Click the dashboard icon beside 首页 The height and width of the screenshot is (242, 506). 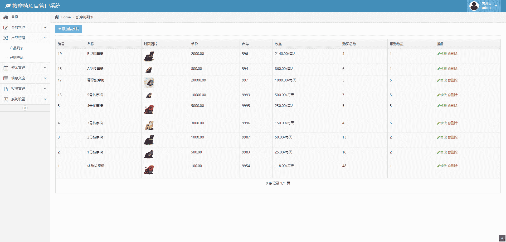tap(6, 17)
